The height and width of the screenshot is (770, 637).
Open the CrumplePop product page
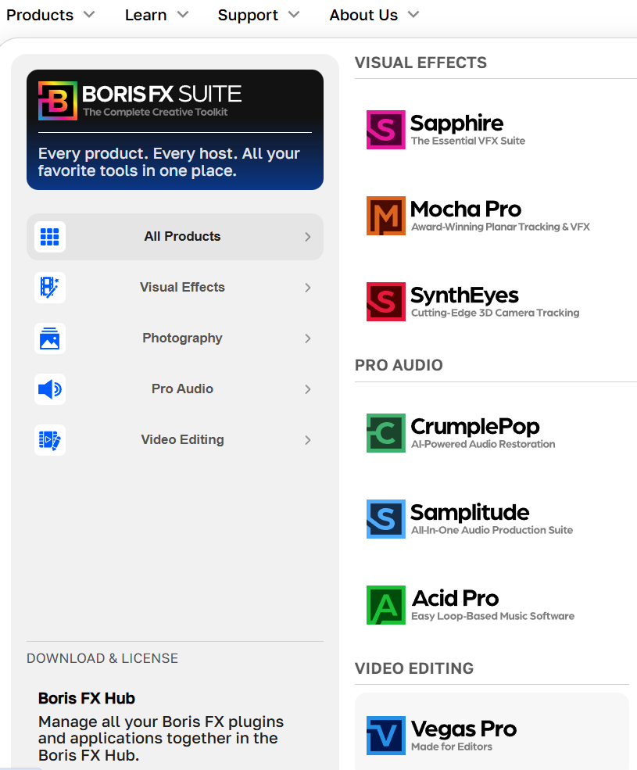pyautogui.click(x=460, y=433)
